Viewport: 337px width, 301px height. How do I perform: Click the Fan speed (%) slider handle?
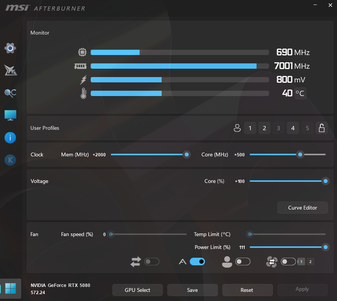[x=111, y=234]
